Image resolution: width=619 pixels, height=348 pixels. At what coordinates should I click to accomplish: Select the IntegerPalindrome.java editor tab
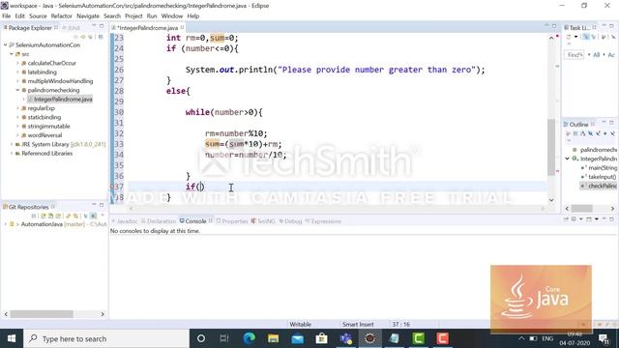point(148,28)
